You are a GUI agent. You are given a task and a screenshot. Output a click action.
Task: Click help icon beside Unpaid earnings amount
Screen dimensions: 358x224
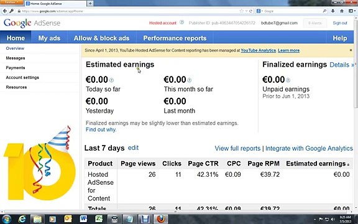point(288,80)
